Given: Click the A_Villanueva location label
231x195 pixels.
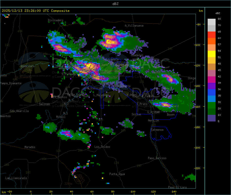Looking at the screenshot, I should coord(134,26).
